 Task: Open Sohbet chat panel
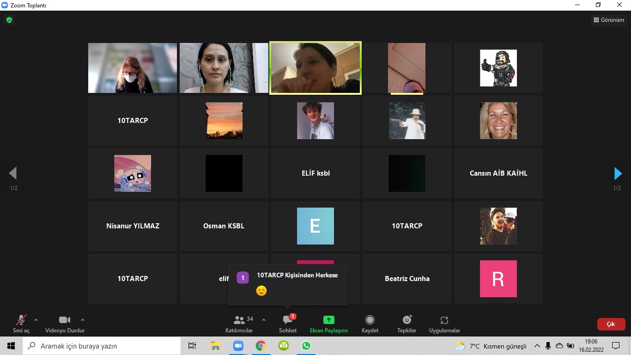pos(288,324)
